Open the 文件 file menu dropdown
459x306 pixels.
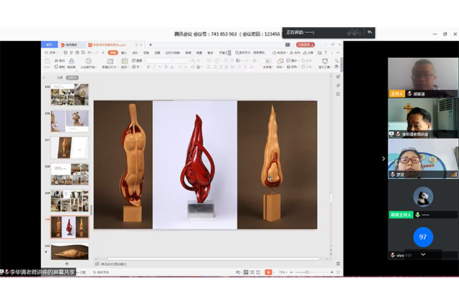(52, 52)
